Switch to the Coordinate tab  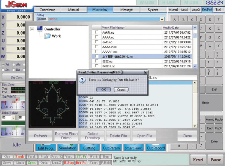(x=47, y=10)
